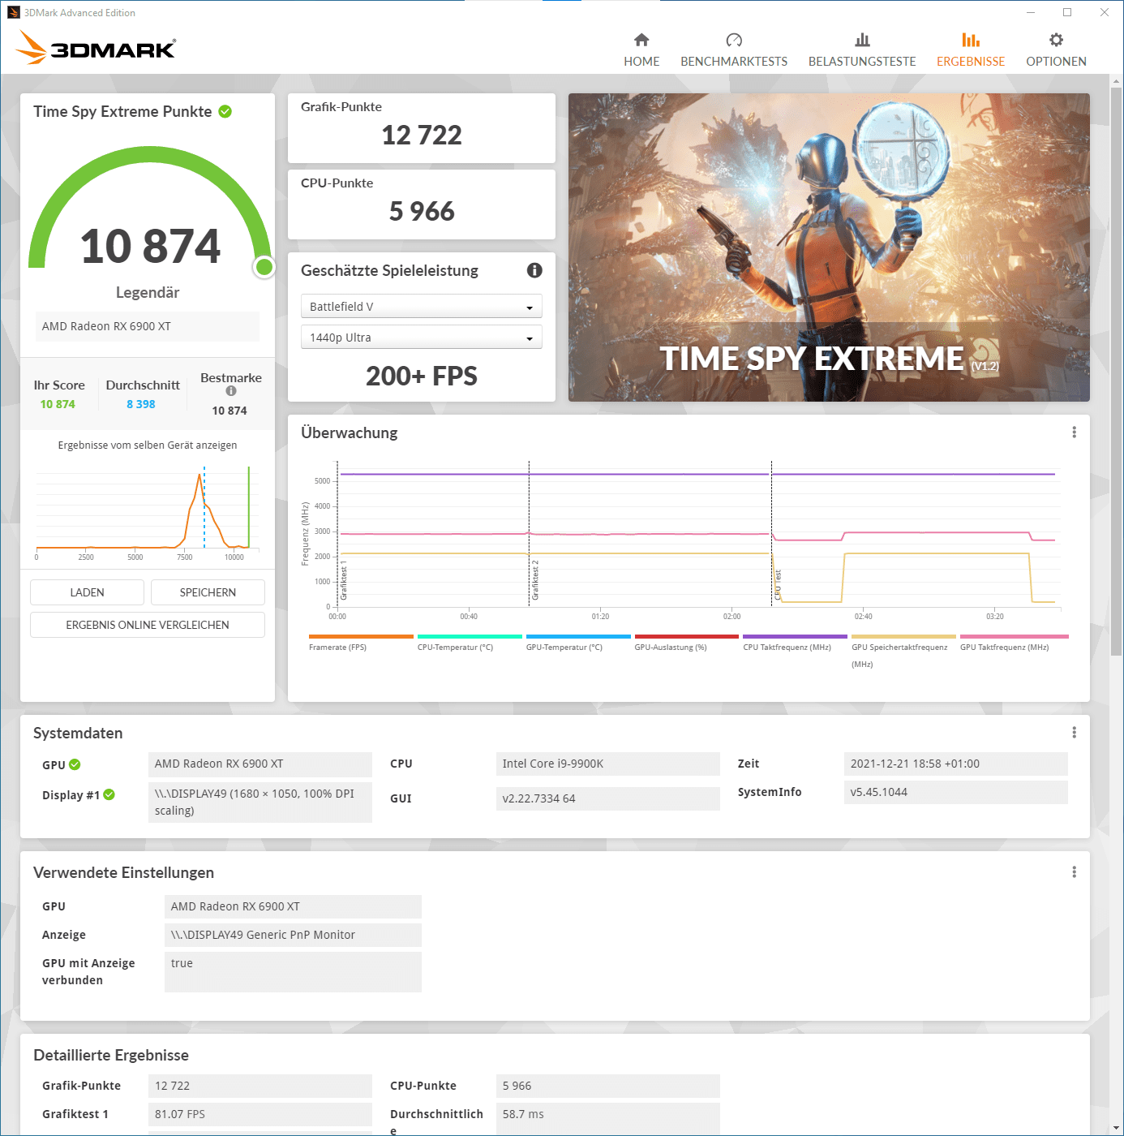Click the scrollbar up arrow
Screen dimensions: 1124x1136
1116,81
